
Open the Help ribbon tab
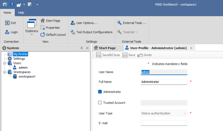point(21,13)
